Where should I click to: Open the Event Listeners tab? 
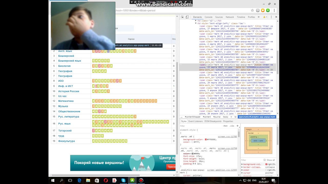(196, 121)
